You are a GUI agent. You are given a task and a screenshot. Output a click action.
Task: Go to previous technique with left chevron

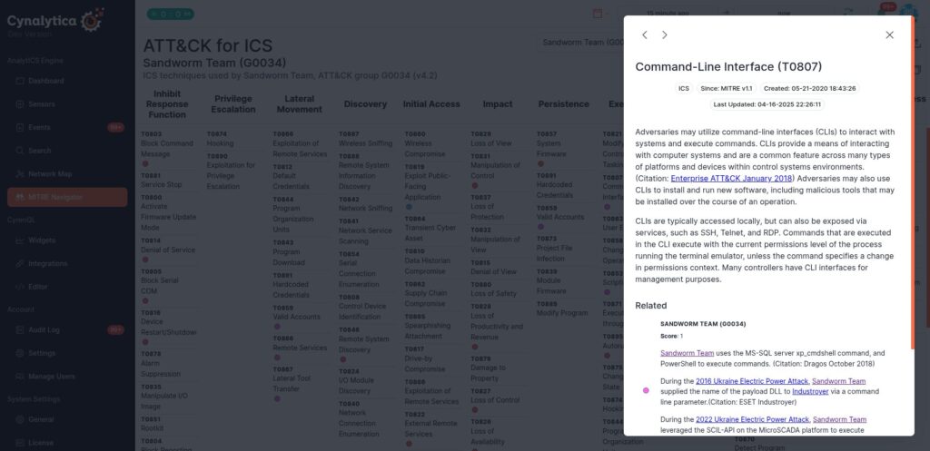point(645,35)
